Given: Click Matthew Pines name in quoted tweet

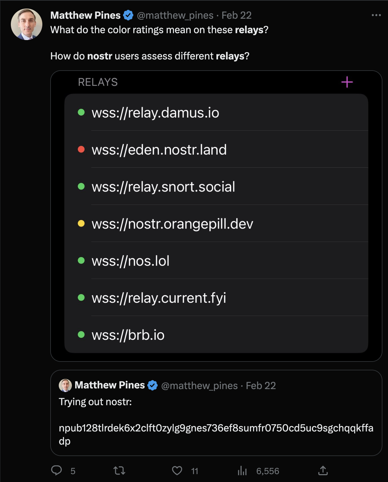Looking at the screenshot, I should [x=110, y=385].
